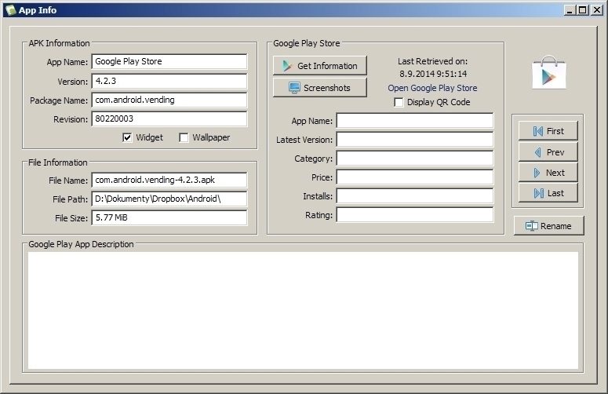Click the Price field
This screenshot has width=608, height=394.
(415, 177)
